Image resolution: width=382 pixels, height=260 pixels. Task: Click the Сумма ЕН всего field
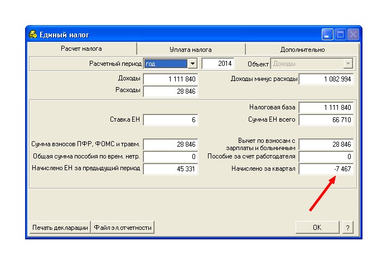(326, 120)
